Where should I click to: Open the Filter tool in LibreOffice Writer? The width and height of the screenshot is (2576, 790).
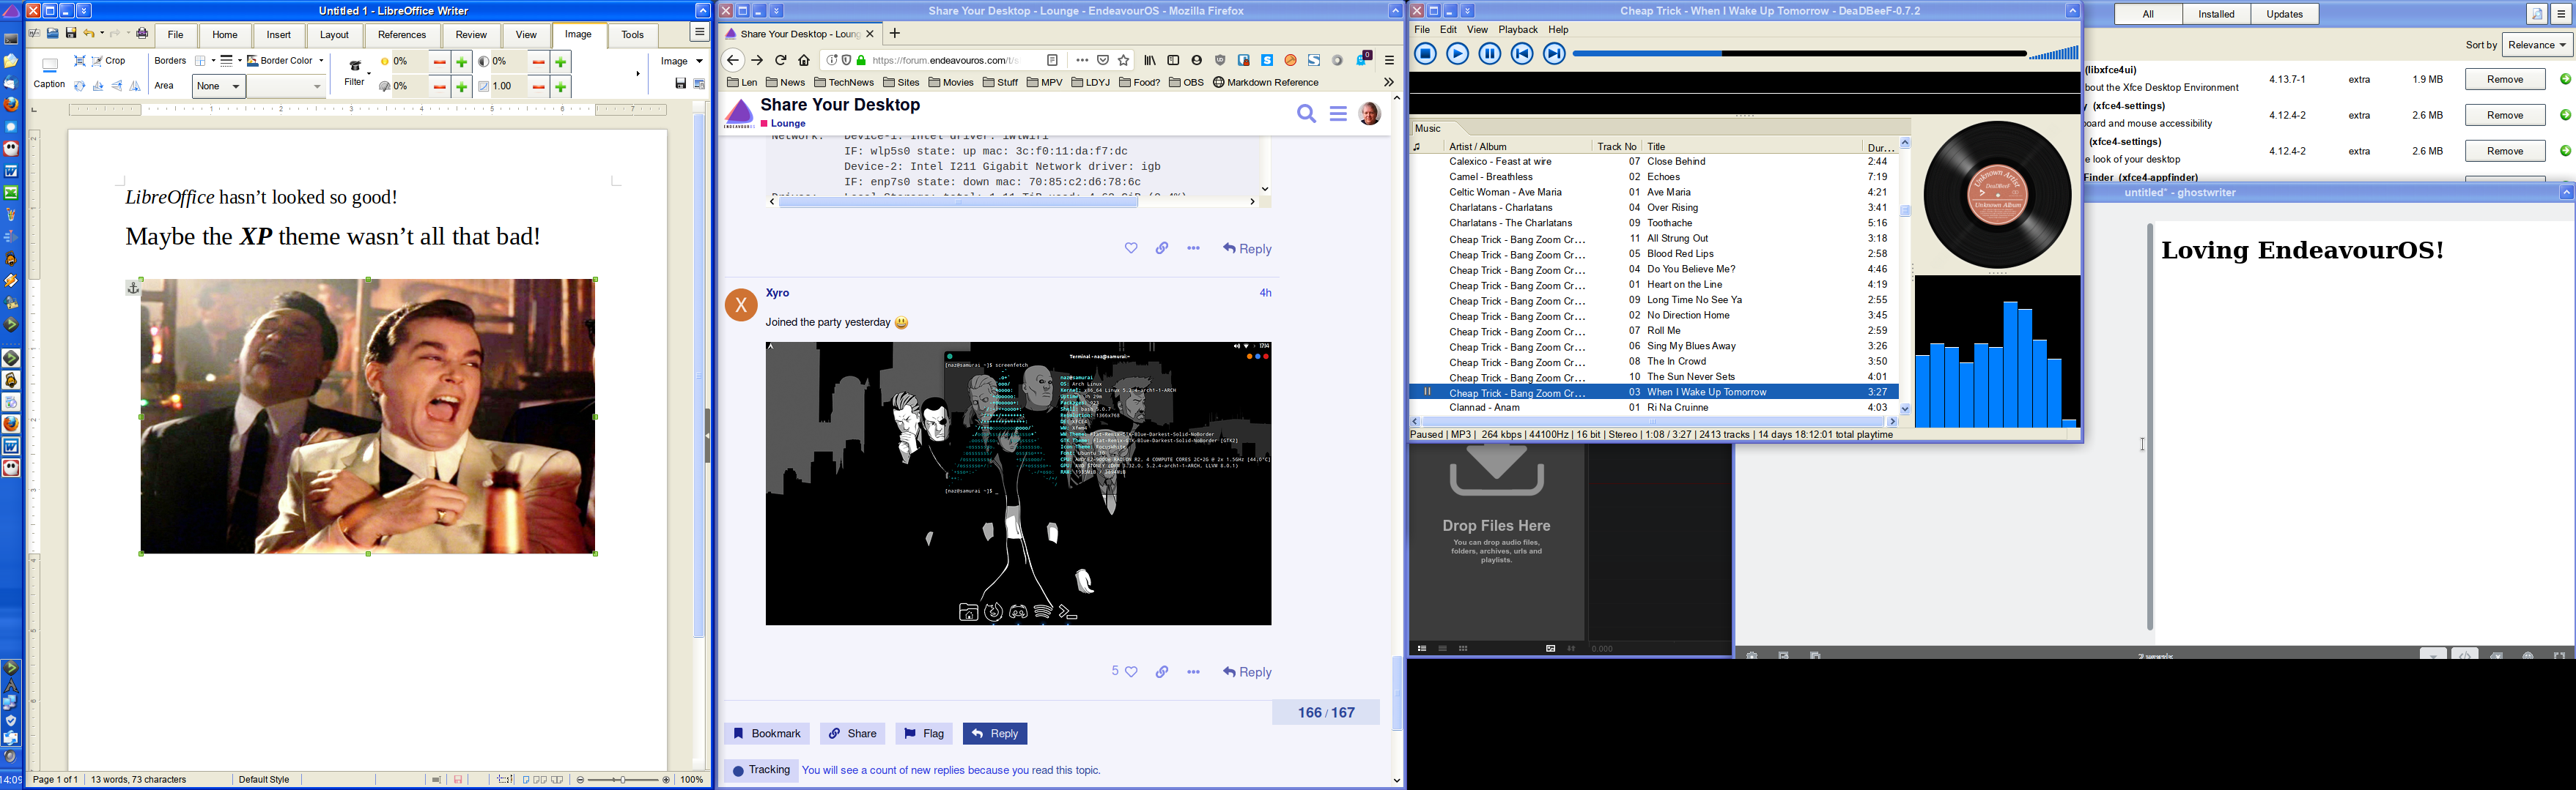point(354,72)
